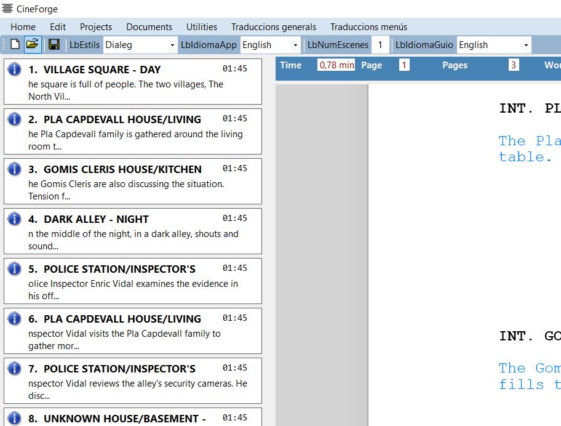Click scene 1 description 'he square is full of people'
This screenshot has height=426, width=561.
point(126,90)
